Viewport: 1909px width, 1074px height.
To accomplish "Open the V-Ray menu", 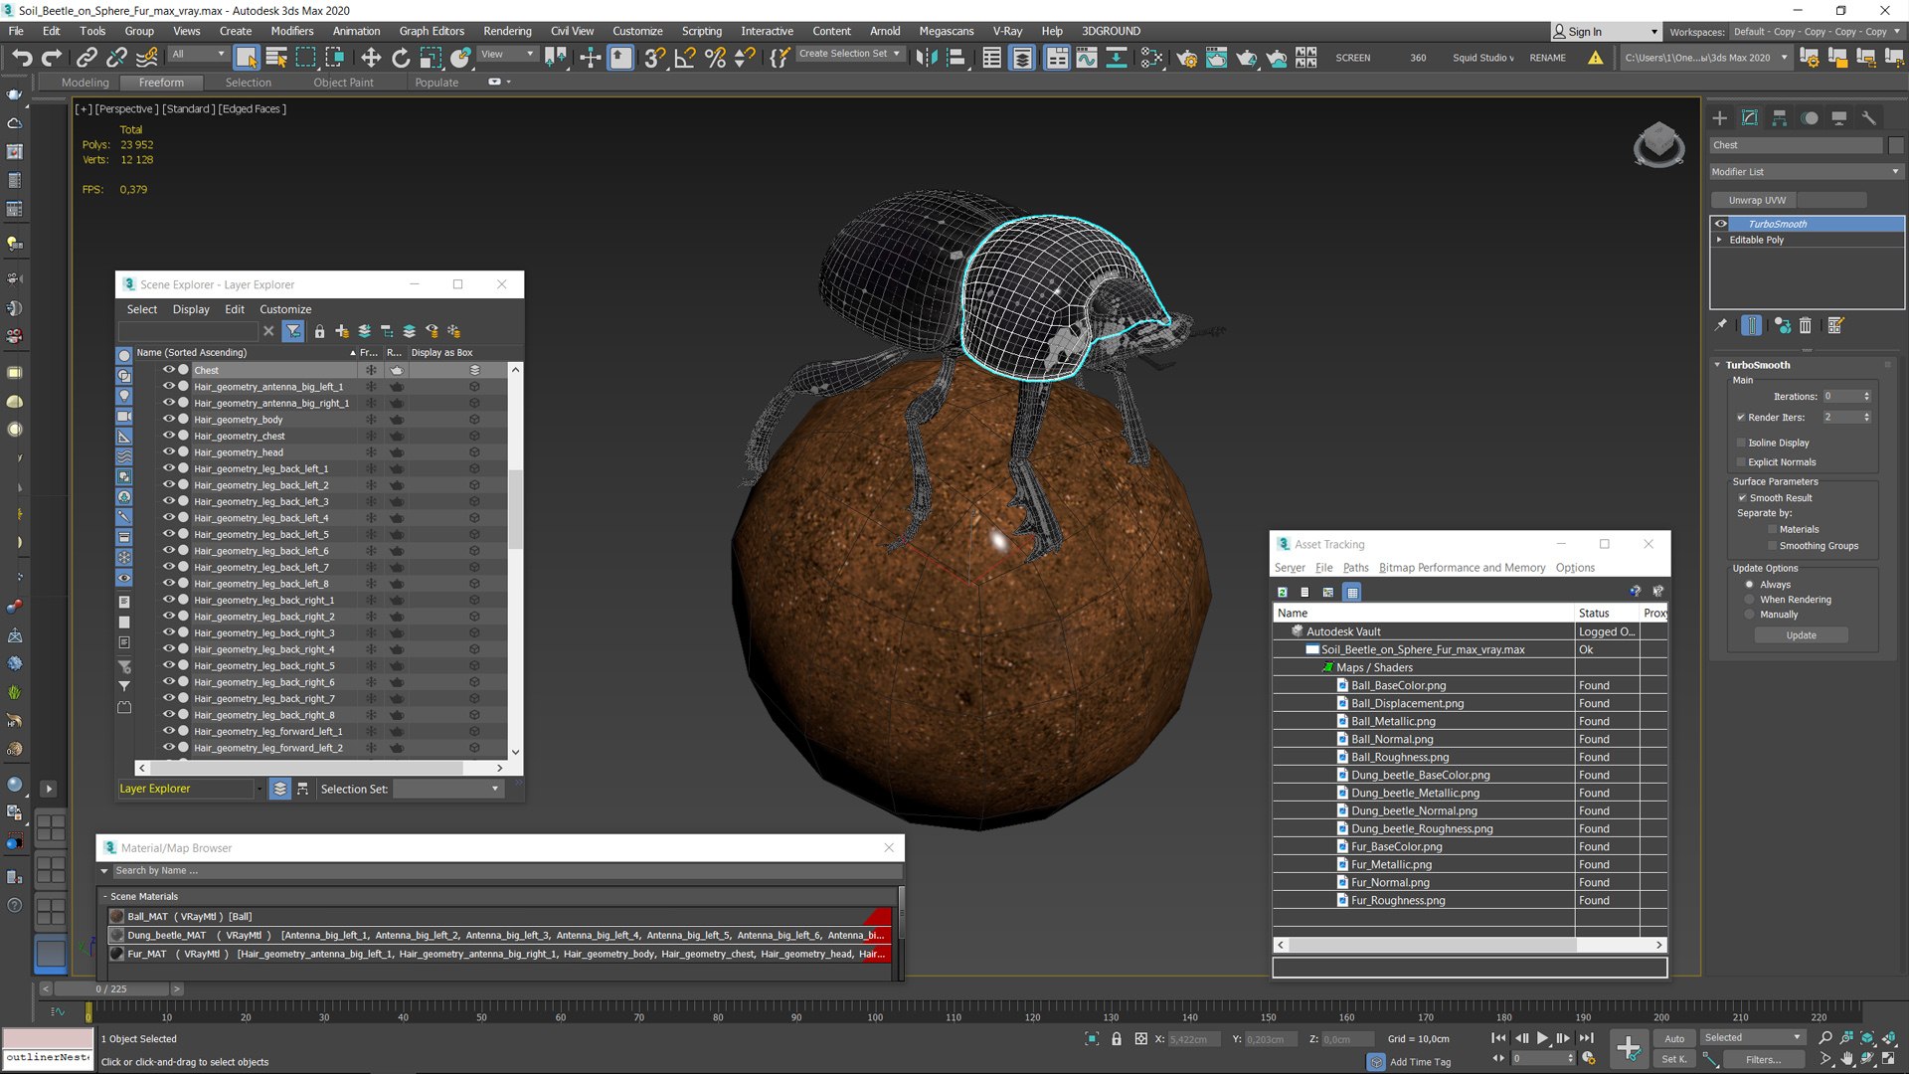I will 1006,31.
